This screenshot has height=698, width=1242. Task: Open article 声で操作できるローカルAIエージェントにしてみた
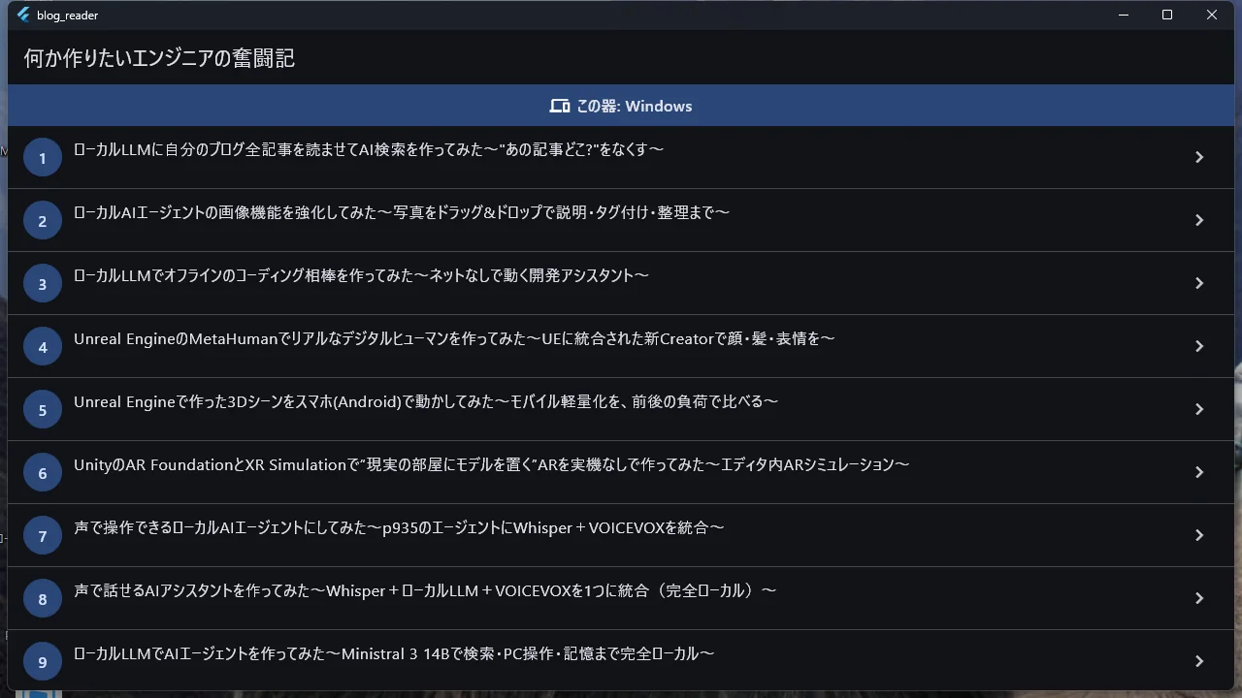621,535
